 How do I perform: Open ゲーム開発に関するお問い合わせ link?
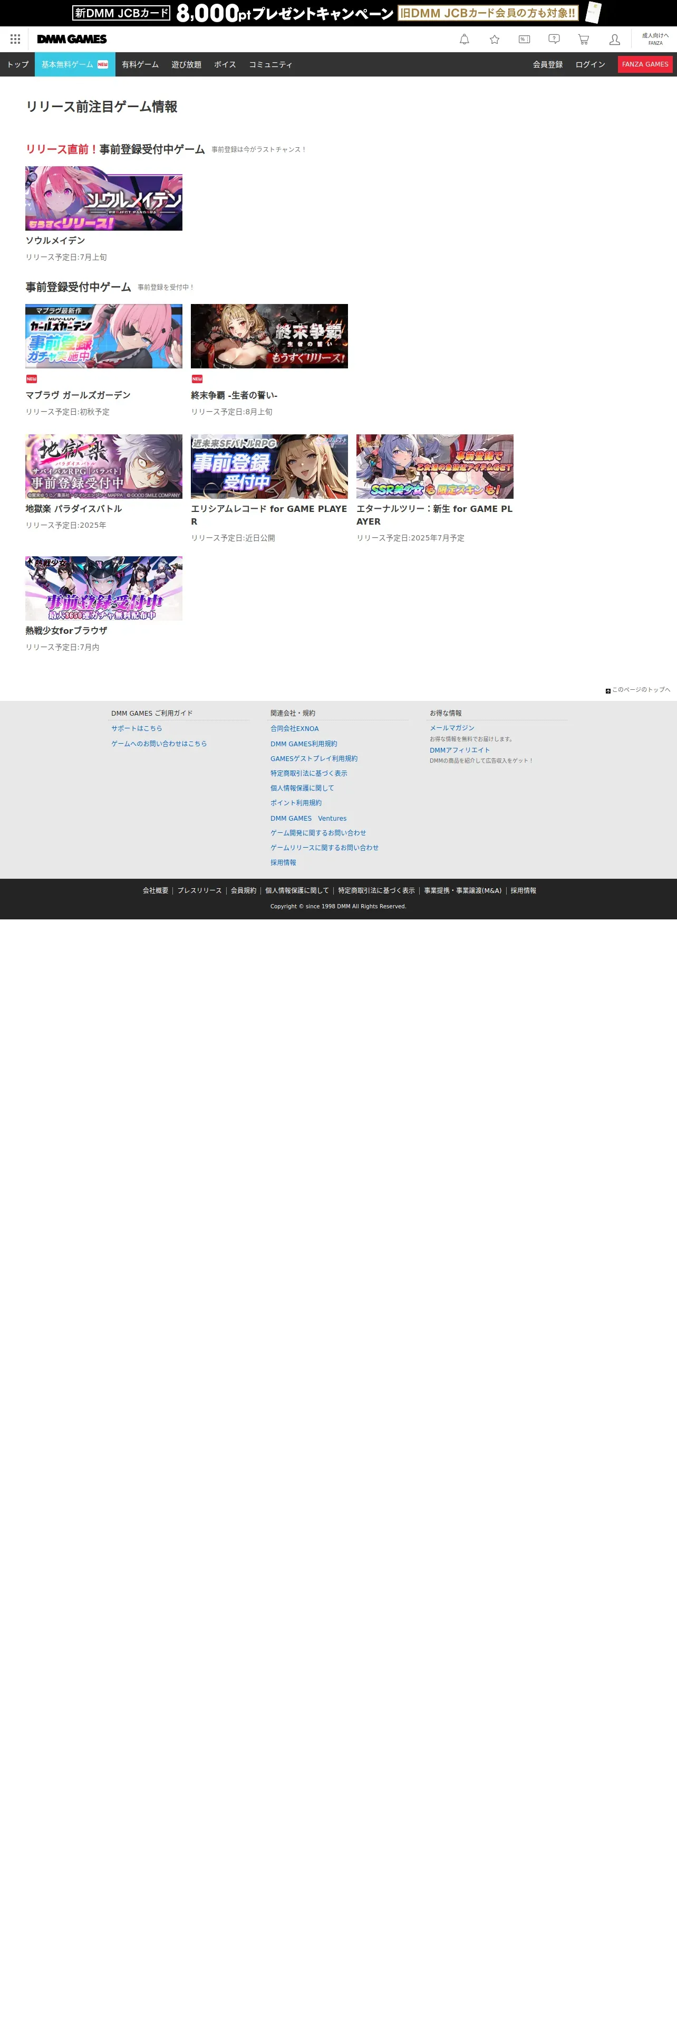(x=318, y=833)
